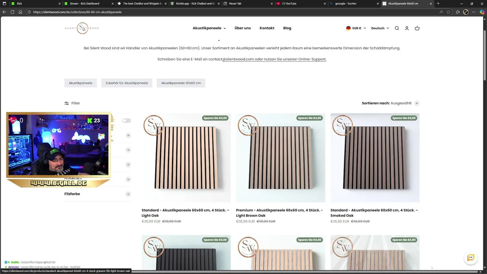Close the gooogle - Suchen tab
The width and height of the screenshot is (487, 274).
point(378,3)
